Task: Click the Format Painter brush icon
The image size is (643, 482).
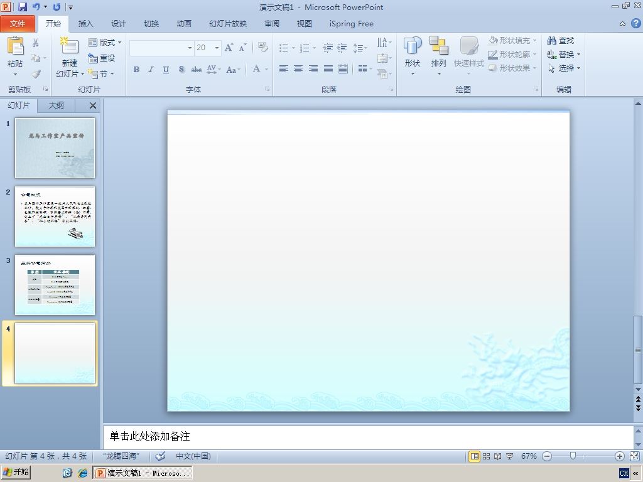Action: (x=36, y=74)
